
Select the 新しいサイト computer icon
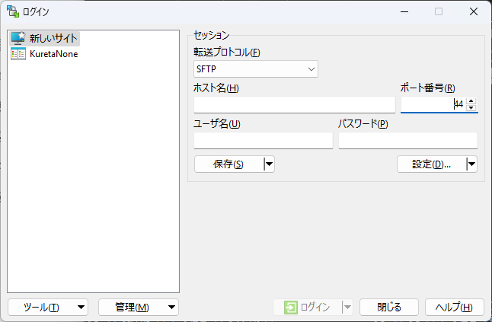tap(18, 38)
